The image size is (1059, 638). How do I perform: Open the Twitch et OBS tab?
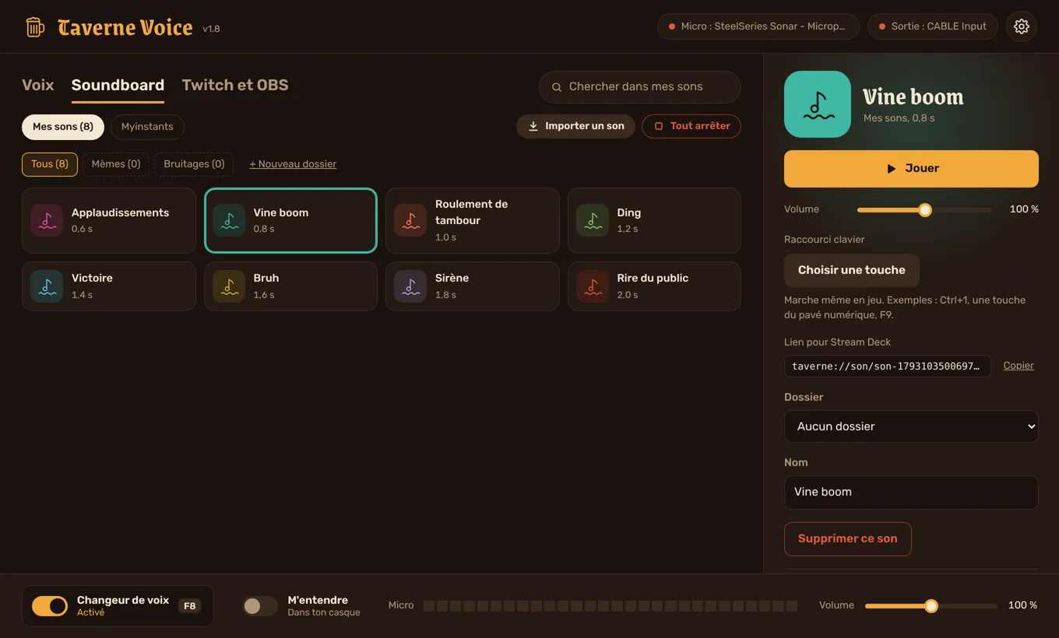[235, 85]
